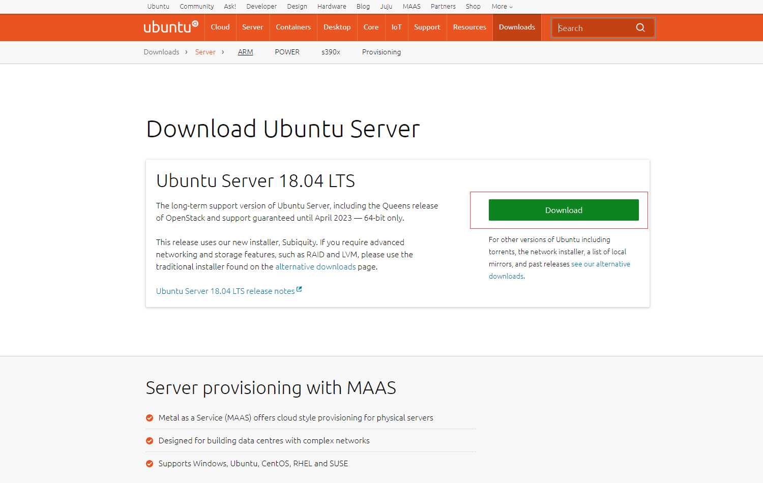The height and width of the screenshot is (483, 763).
Task: Select the Core navigation item
Action: coord(371,27)
